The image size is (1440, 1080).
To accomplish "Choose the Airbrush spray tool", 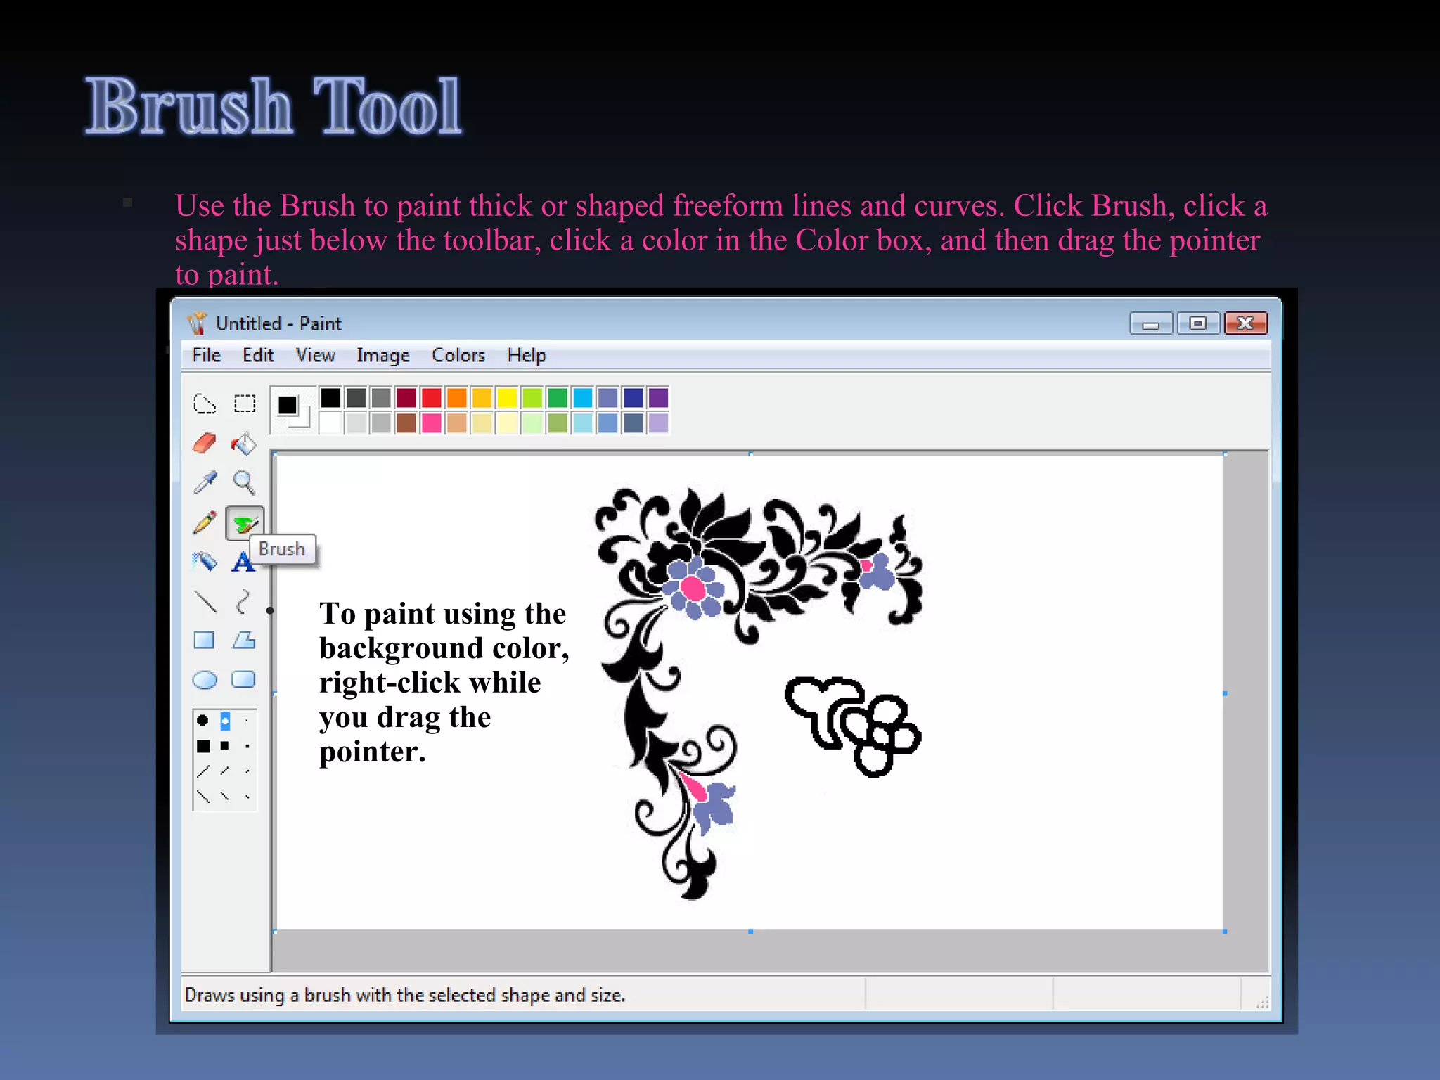I will [205, 561].
